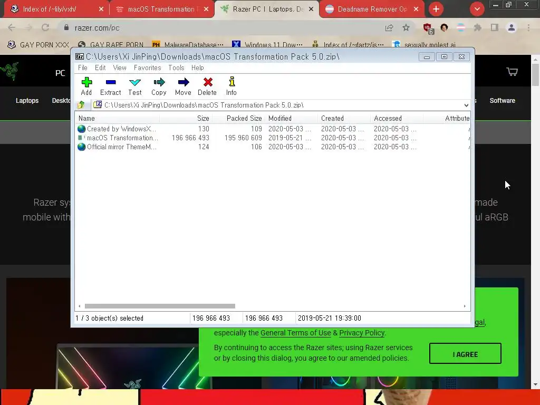Open the 7-Zip File menu
Viewport: 540px width, 405px height.
(x=83, y=68)
